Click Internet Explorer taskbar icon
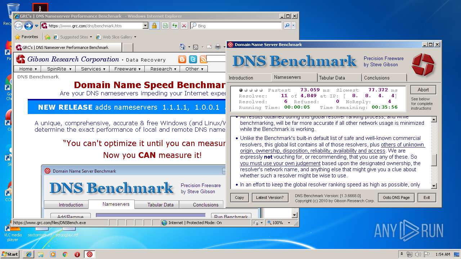Viewport: 461px width, 259px height. click(28, 254)
